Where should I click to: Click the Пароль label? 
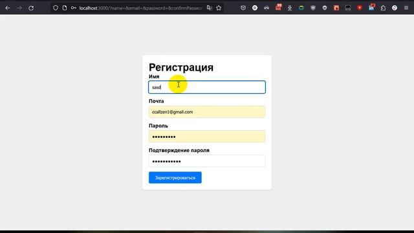coord(158,126)
